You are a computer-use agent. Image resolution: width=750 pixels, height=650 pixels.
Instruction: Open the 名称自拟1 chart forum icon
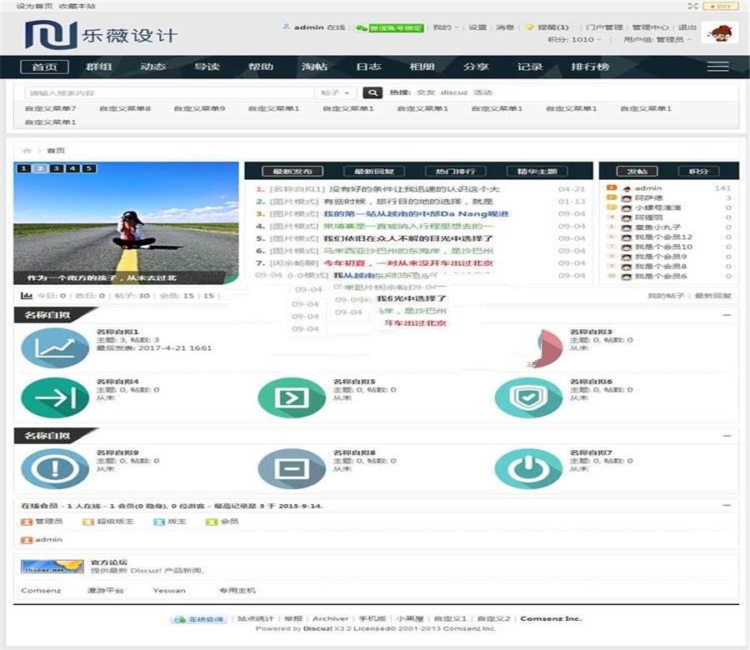[x=55, y=347]
